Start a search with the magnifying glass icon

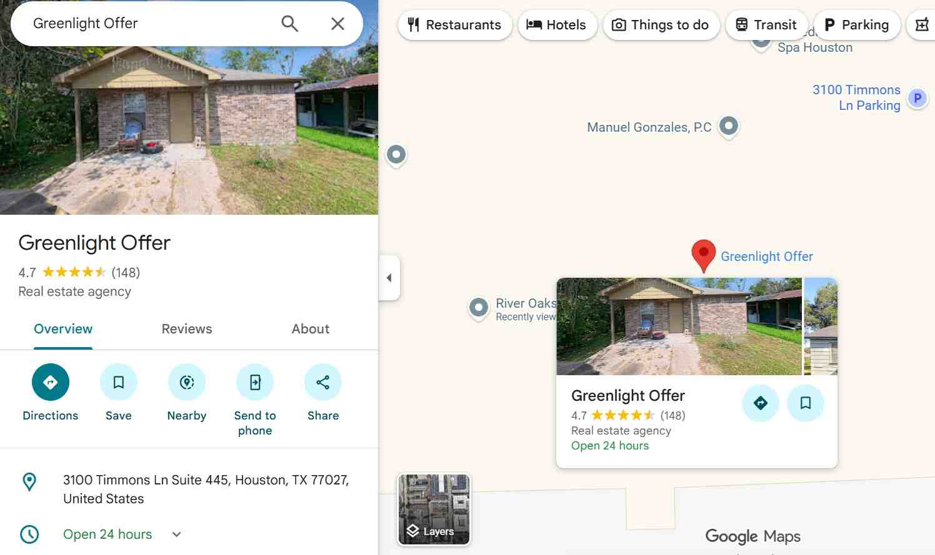[x=289, y=22]
